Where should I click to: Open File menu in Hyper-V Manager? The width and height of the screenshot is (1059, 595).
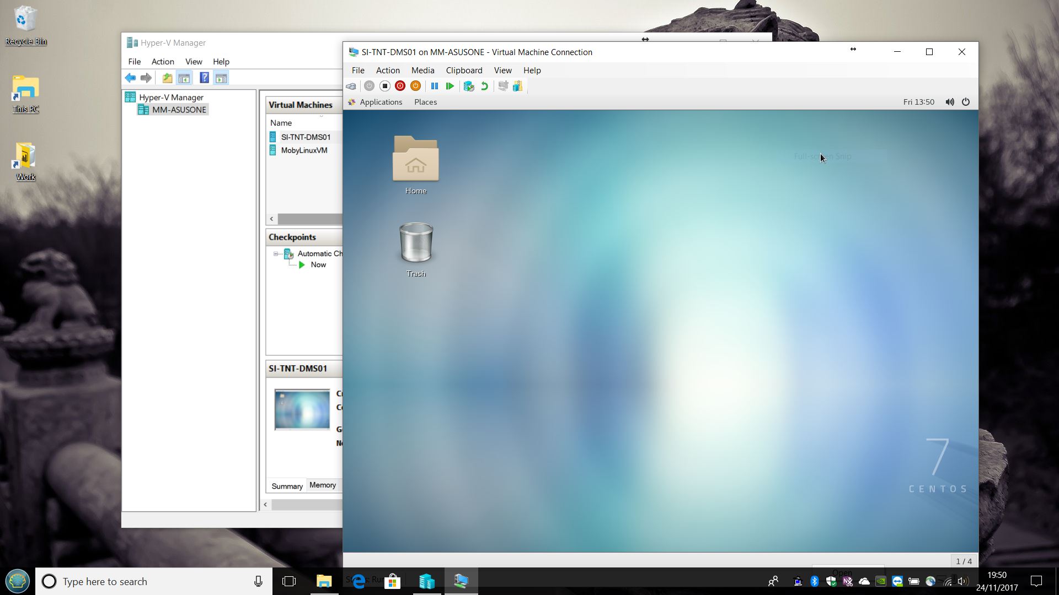coord(135,62)
